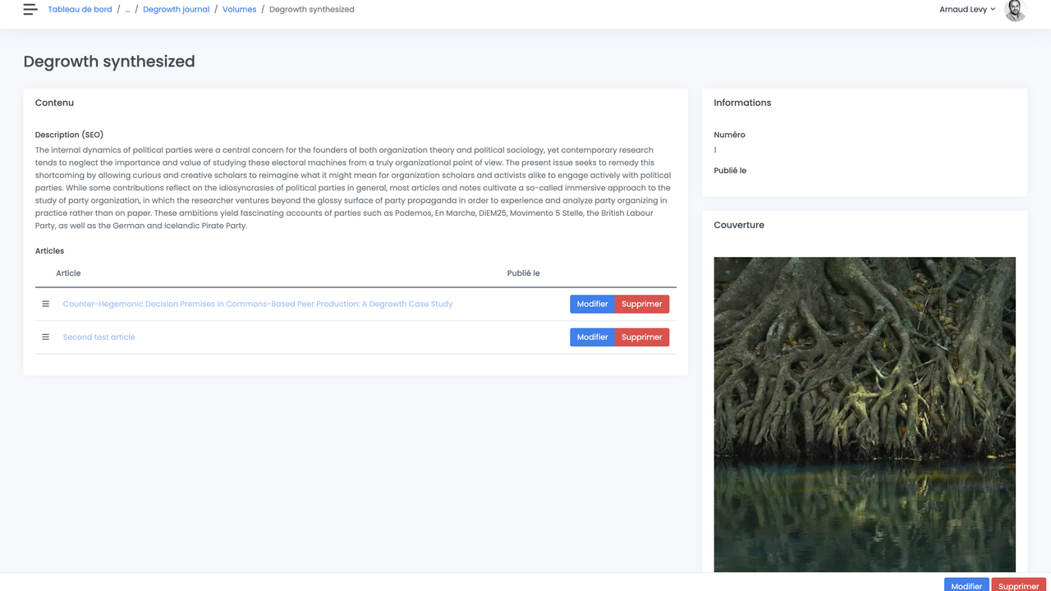Open the Second test article link

point(99,337)
